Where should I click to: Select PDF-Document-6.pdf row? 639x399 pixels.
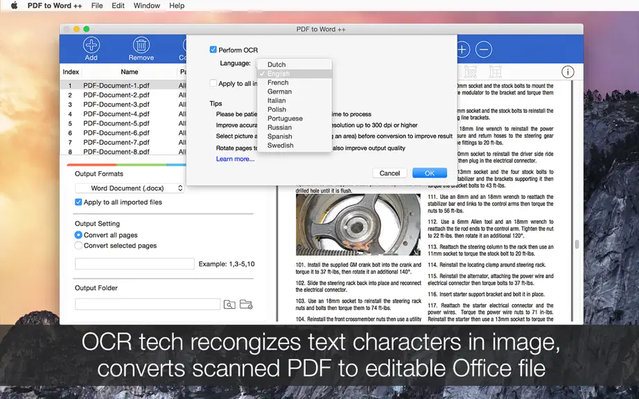click(x=123, y=133)
